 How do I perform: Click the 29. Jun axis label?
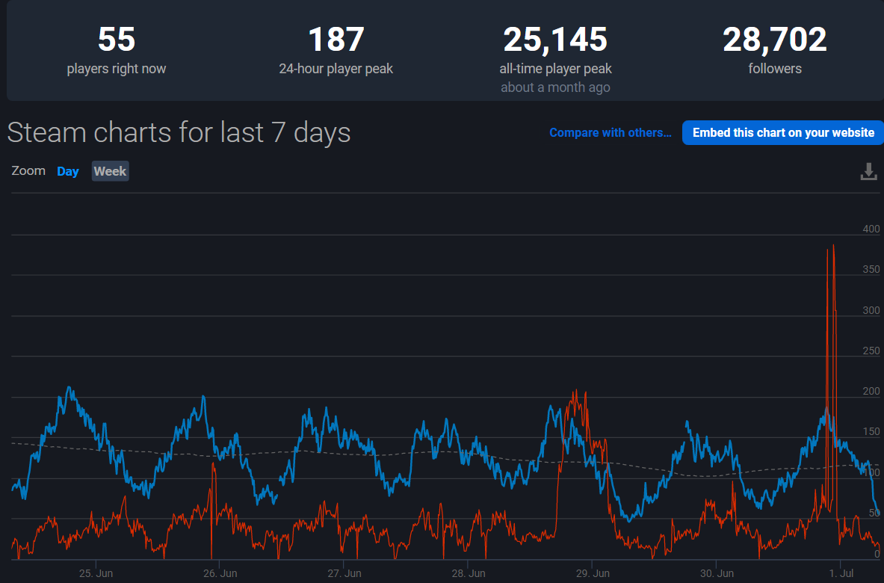[592, 573]
